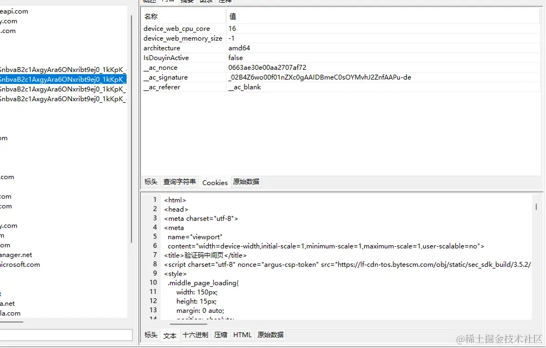Switch response view to 十六进制 tab
The image size is (546, 348).
tap(195, 335)
